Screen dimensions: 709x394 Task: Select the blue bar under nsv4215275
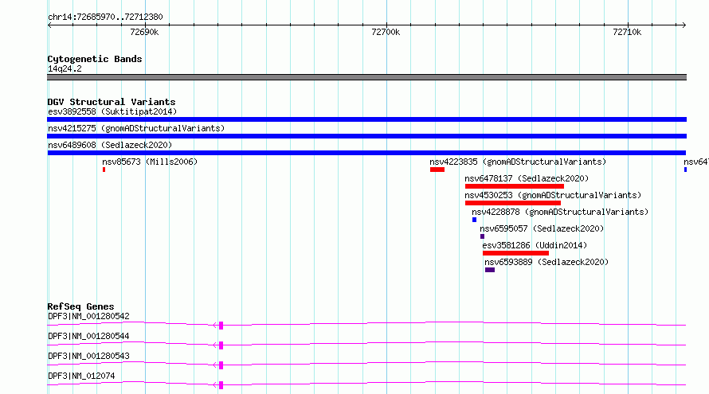366,136
